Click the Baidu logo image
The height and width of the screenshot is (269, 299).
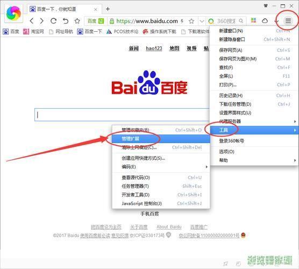pyautogui.click(x=149, y=82)
